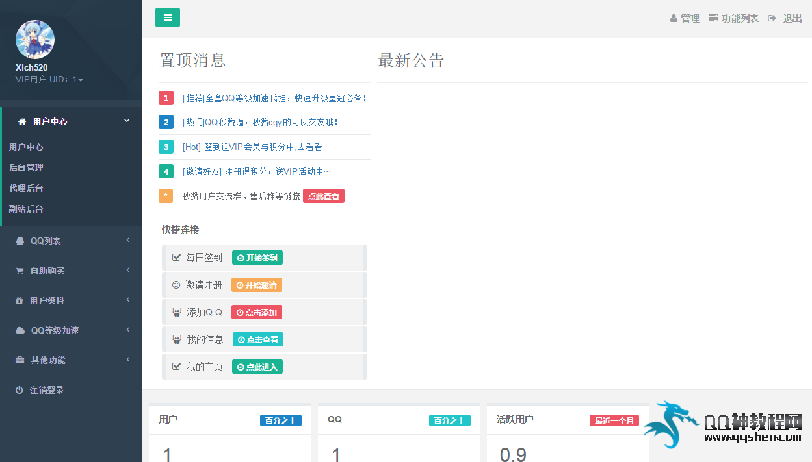
Task: Expand the QQ等级加速 menu chevron
Action: (x=128, y=330)
